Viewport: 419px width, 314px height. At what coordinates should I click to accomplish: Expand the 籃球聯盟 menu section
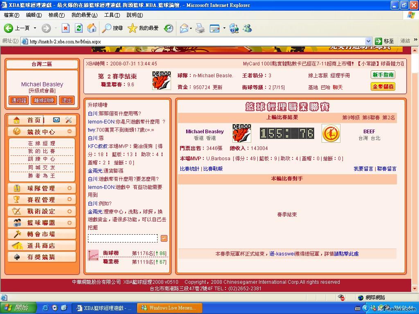tap(70, 223)
